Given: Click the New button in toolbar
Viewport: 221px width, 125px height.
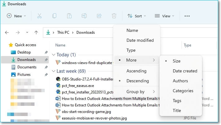Looking at the screenshot, I should 16,16.
